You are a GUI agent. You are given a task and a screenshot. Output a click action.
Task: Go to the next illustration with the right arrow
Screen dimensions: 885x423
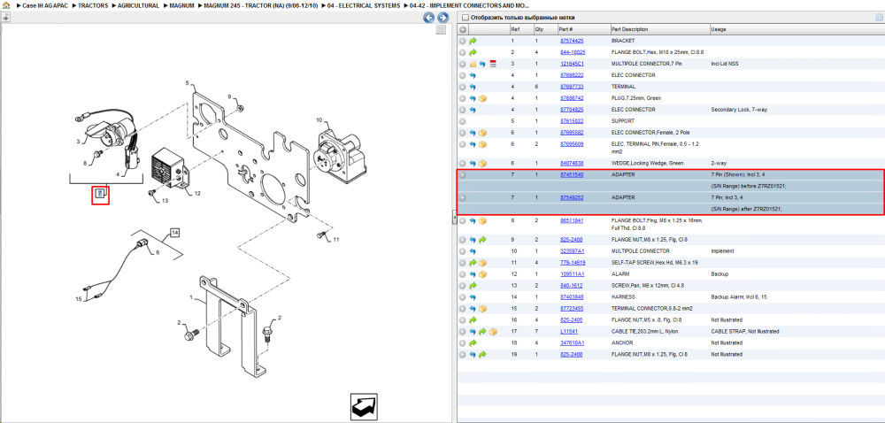click(x=443, y=18)
